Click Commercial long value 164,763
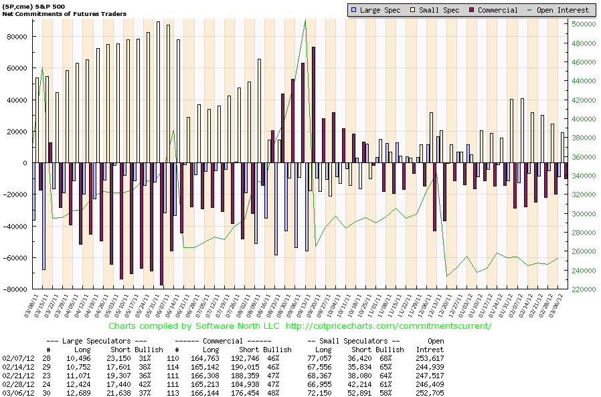 205,358
